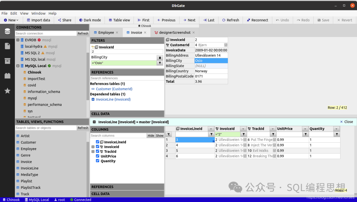Click the BillingCity filter funnel icon

[160, 63]
